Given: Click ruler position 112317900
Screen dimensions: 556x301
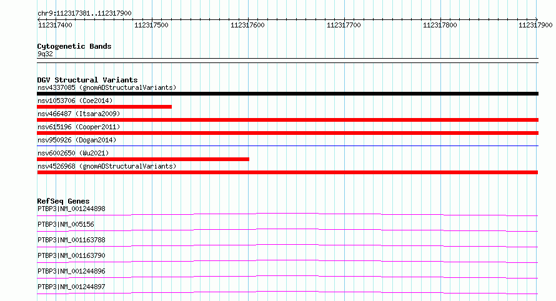Looking at the screenshot, I should pyautogui.click(x=535, y=25).
